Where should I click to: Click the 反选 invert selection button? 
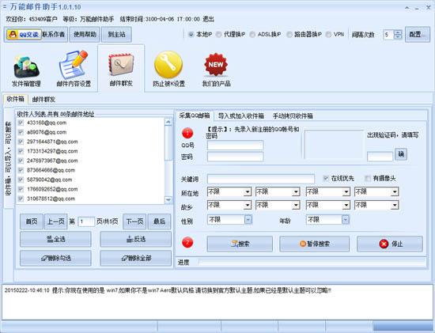[136, 239]
